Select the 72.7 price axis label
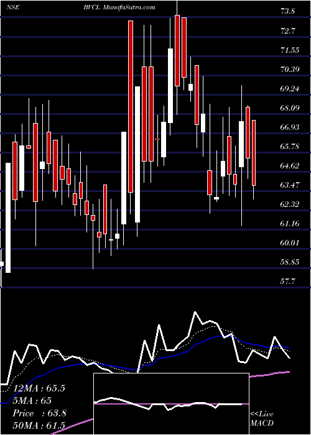 pos(287,30)
